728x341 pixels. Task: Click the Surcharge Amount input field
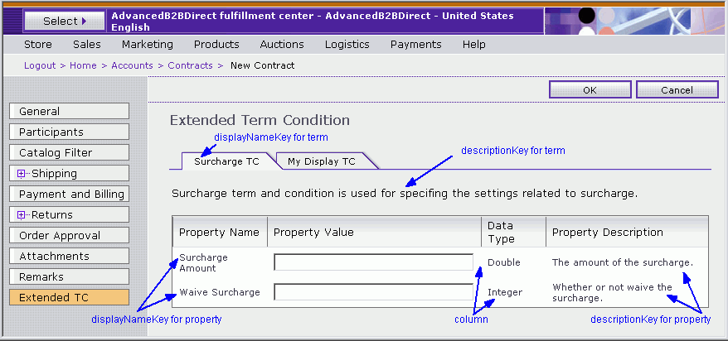point(373,262)
